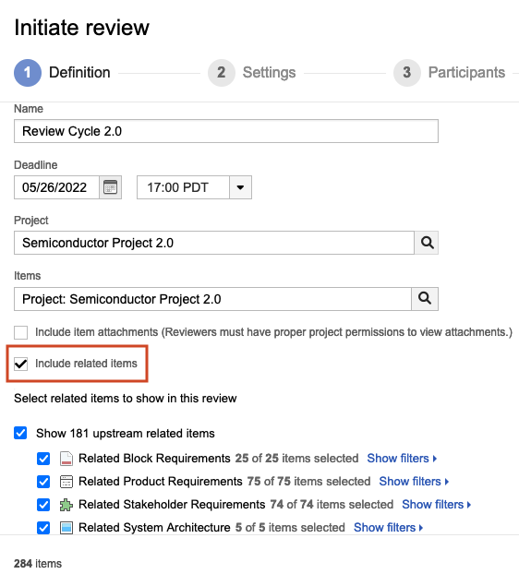Expand Show filters for Stakeholder Requirements
519x574 pixels.
(x=437, y=505)
